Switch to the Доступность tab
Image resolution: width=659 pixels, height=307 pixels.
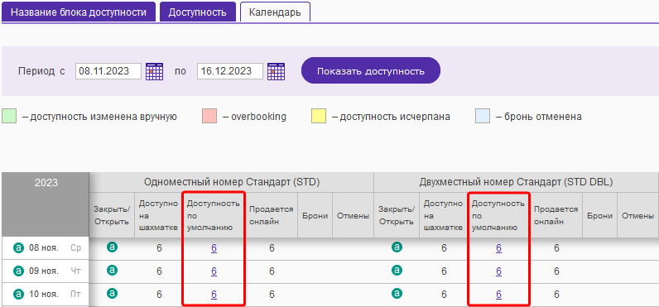point(198,12)
